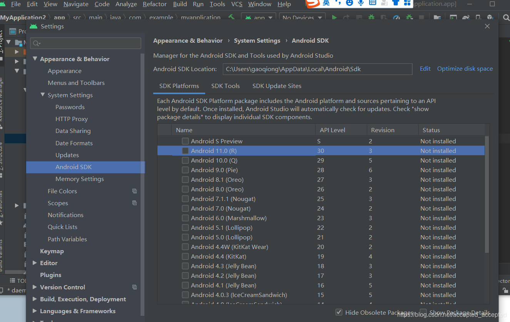Screen dimensions: 510x322
Task: Click the Android 5.1 (Lollipop) row name
Action: pyautogui.click(x=221, y=227)
